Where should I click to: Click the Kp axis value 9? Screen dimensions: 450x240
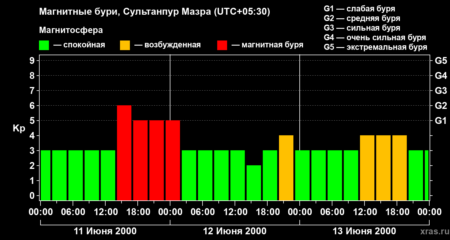click(33, 61)
